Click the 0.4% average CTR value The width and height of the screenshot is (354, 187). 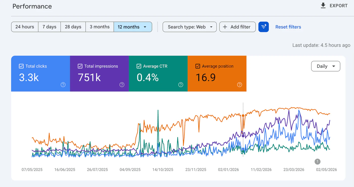(x=148, y=77)
